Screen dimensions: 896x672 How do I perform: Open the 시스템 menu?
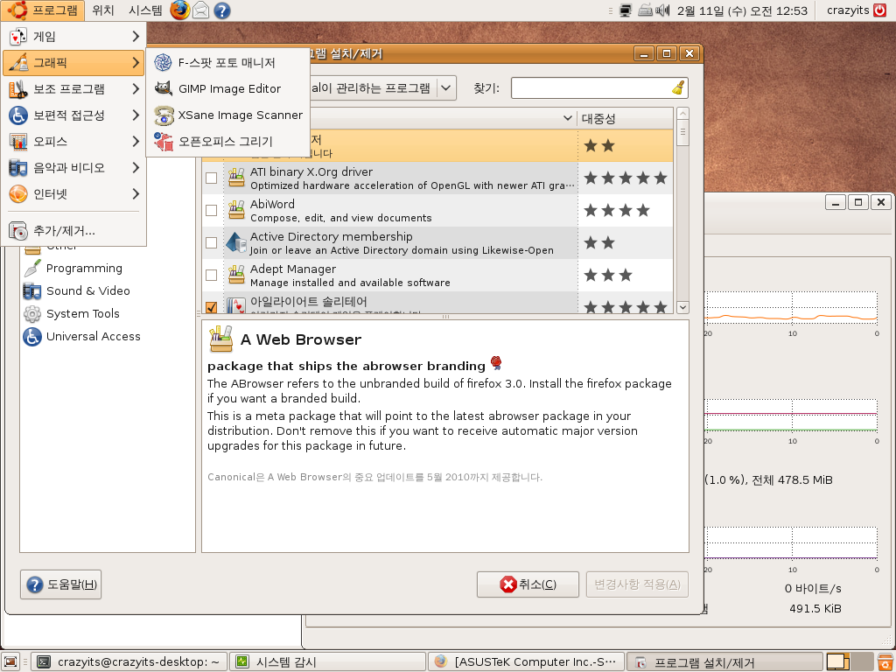(x=145, y=10)
